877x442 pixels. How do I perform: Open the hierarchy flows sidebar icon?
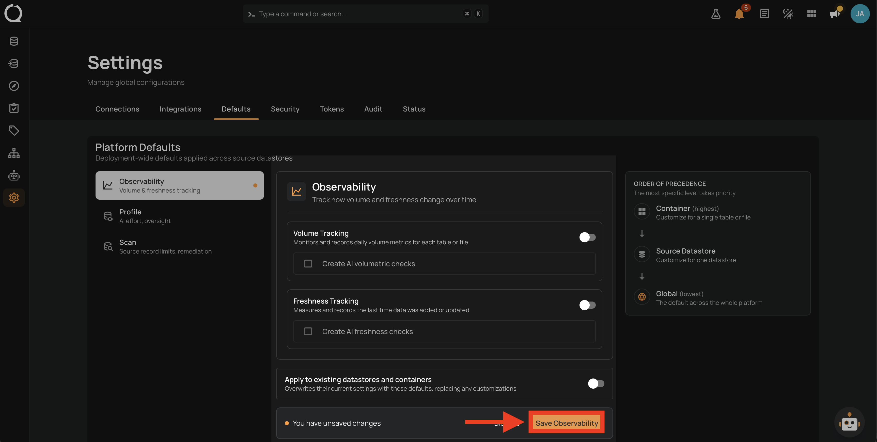coord(14,153)
